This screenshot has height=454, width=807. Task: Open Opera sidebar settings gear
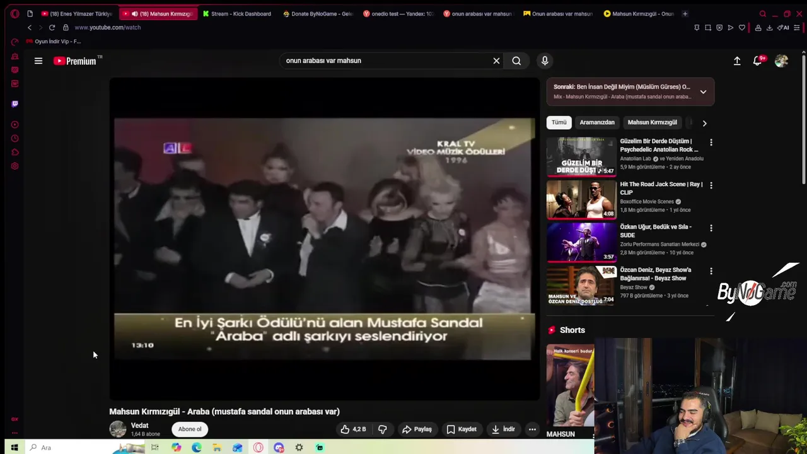pos(15,166)
